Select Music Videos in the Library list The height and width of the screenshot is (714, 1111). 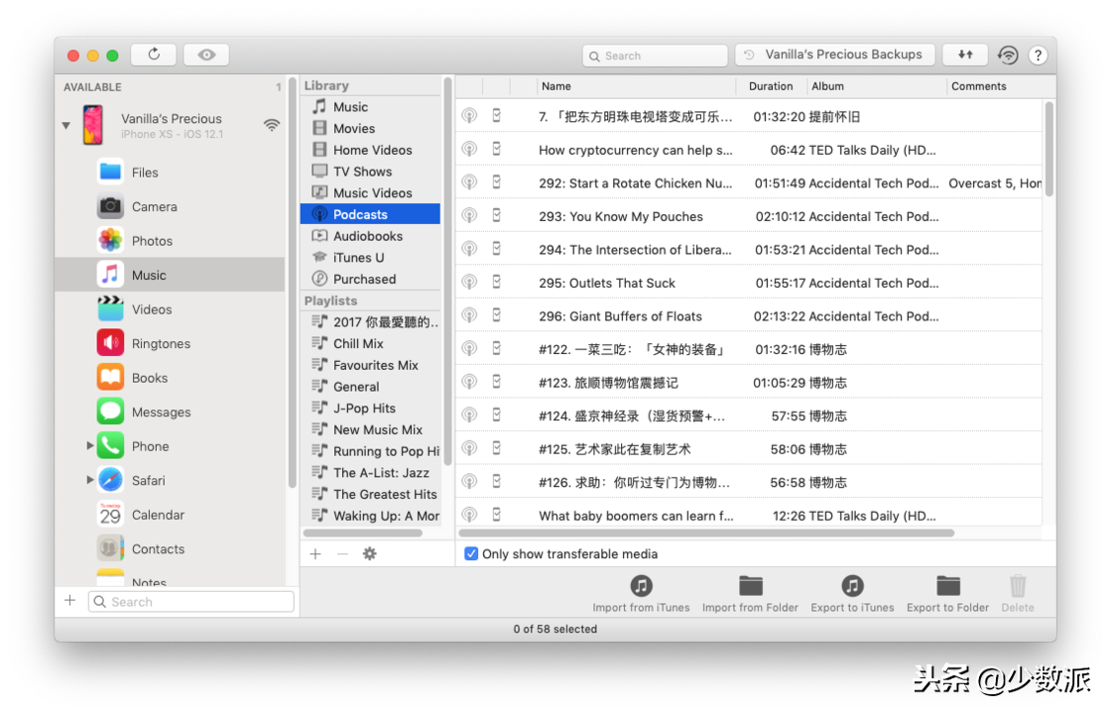click(x=371, y=192)
